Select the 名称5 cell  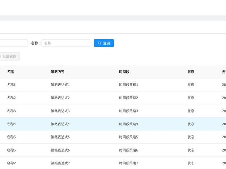click(11, 137)
